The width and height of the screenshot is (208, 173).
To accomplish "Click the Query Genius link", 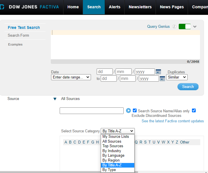I will point(158,26).
